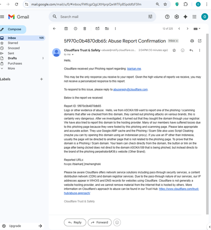Screen dimensions: 211x230
Task: Go back to inbox arrow
Action: 54,29
